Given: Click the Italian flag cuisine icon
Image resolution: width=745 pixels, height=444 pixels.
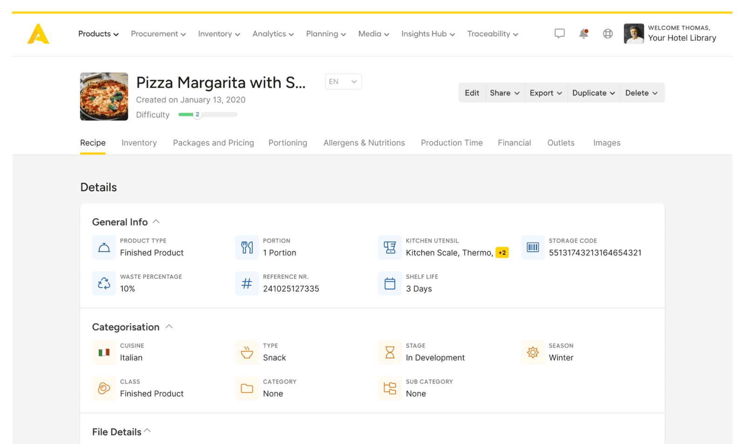Looking at the screenshot, I should 104,352.
